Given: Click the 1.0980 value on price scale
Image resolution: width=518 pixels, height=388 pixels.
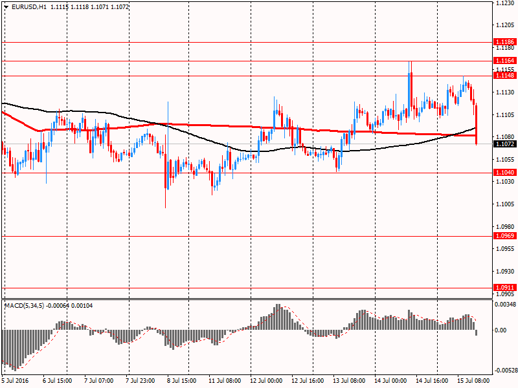Looking at the screenshot, I should [x=504, y=226].
